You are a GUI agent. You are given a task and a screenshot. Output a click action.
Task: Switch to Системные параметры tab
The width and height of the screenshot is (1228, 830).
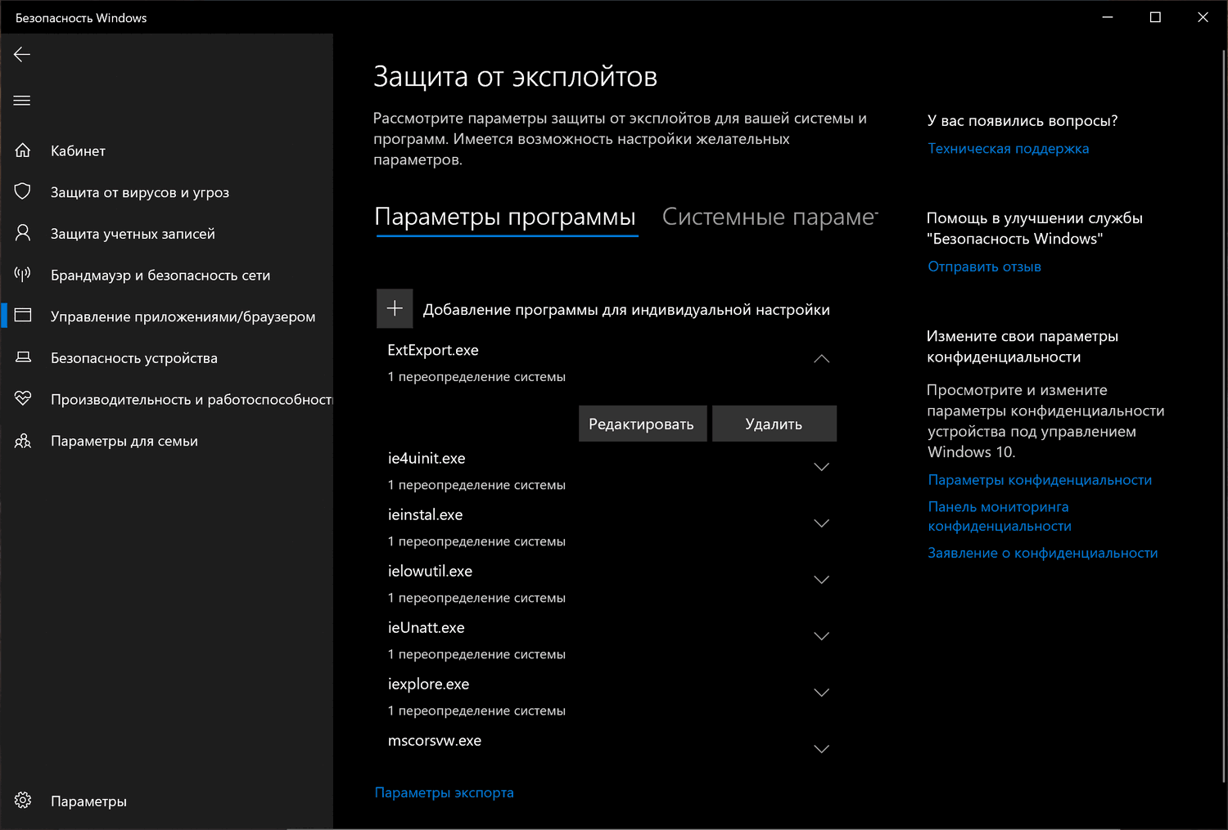770,217
